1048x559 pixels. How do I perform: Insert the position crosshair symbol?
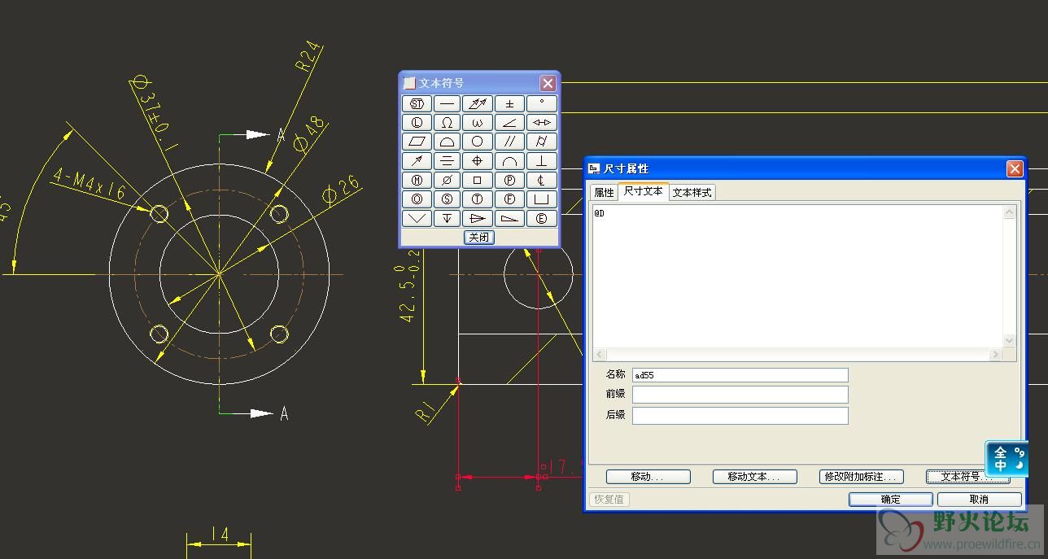click(478, 160)
